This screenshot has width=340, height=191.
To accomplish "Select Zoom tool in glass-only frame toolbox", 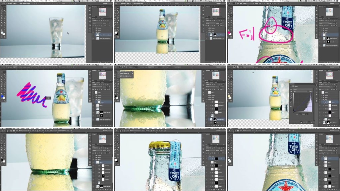I will (5, 30).
